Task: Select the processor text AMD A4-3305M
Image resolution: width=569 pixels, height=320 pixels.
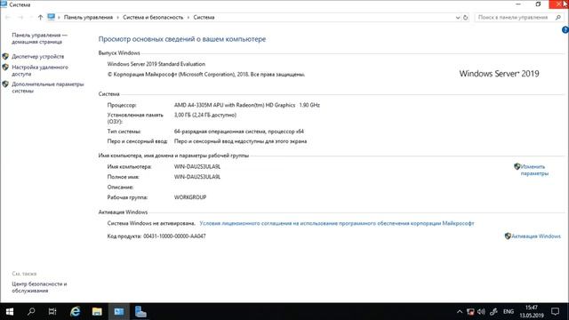Action: click(247, 105)
